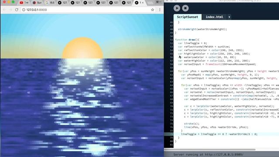Switch to the Google browser tab
This screenshot has height=157, width=279.
tap(50, 3)
